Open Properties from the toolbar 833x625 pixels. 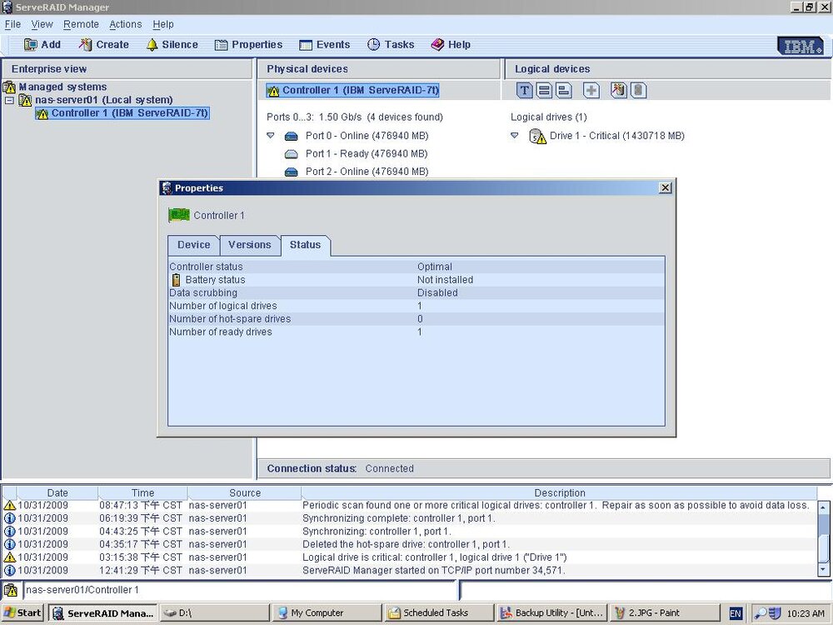tap(248, 45)
